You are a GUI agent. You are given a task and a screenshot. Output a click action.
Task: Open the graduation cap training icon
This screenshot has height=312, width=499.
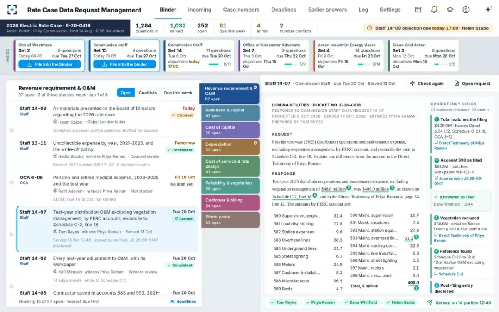pos(450,10)
